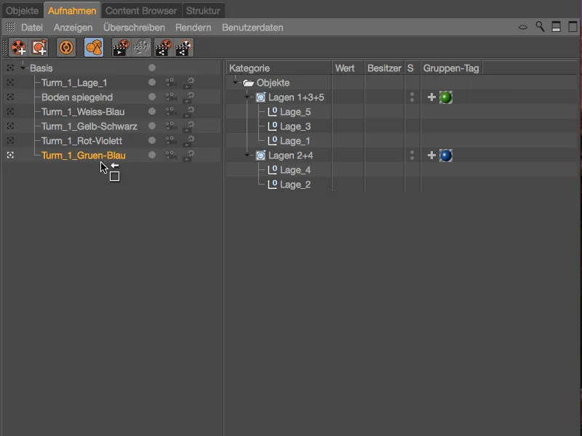Click the render settings icon on Boden spiegelnd row
Screen dimensions: 582x436
188,97
